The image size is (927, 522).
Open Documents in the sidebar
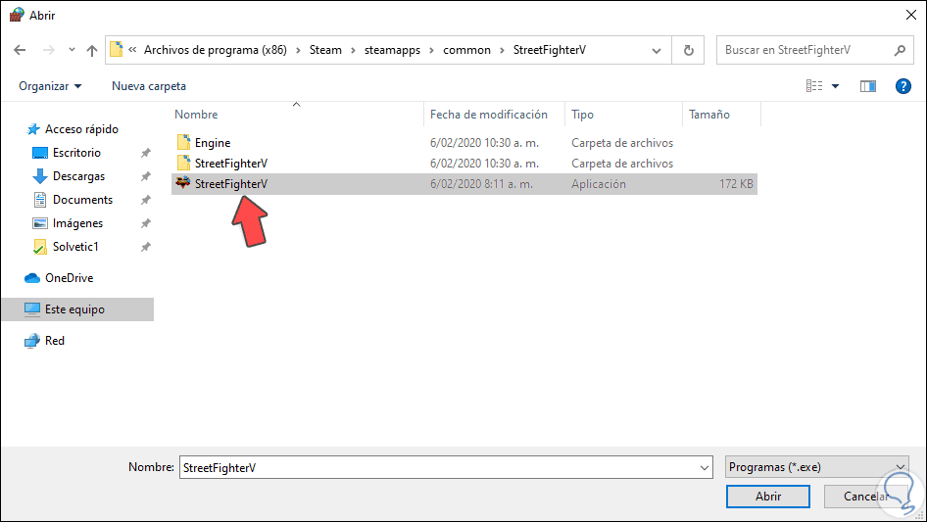(82, 200)
